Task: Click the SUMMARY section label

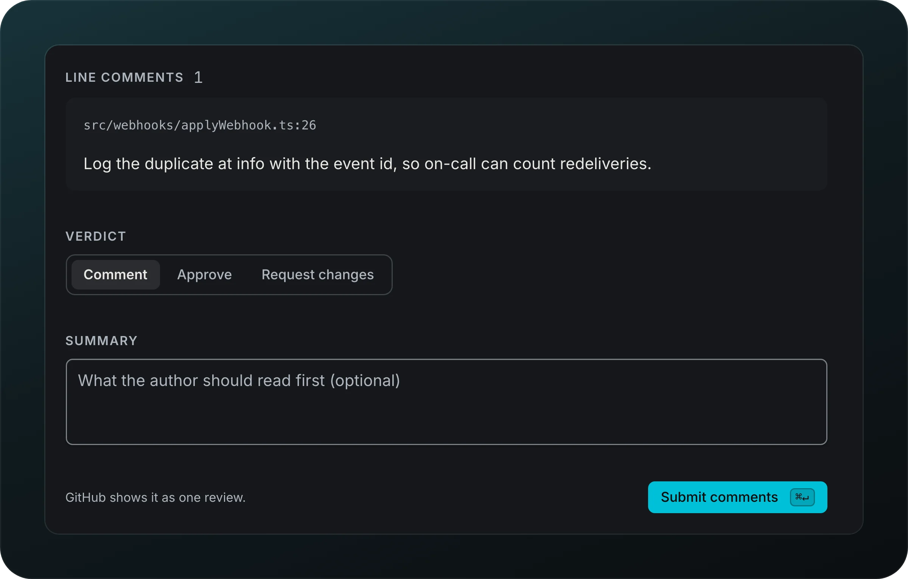Action: click(x=101, y=341)
